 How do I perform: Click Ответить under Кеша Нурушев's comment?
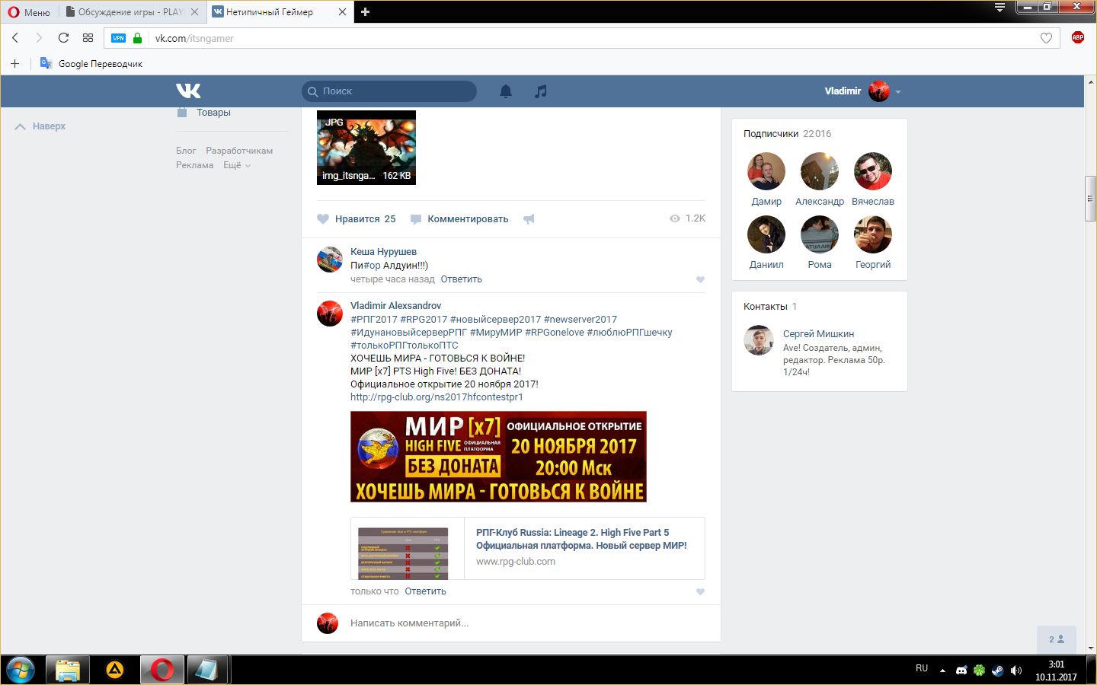point(461,279)
